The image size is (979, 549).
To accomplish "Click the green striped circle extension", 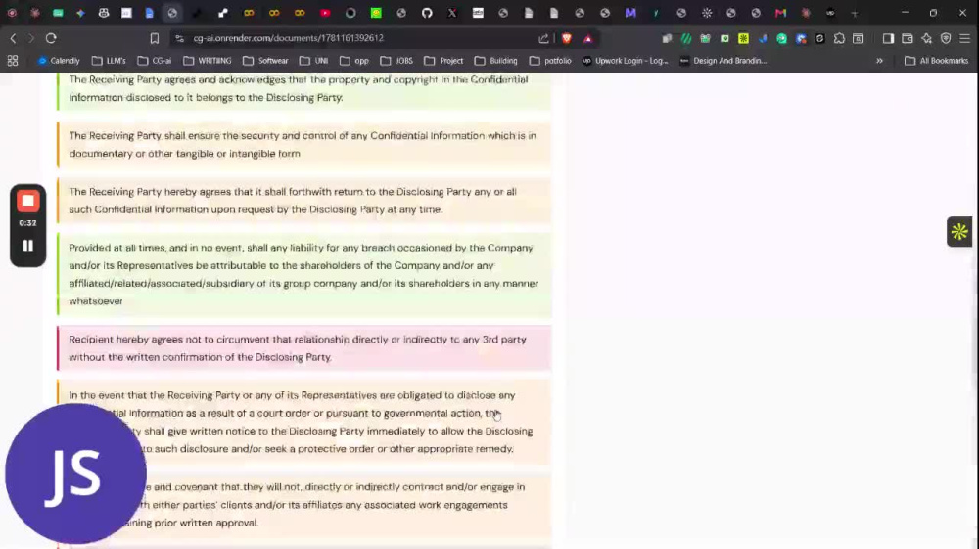I will click(x=686, y=38).
